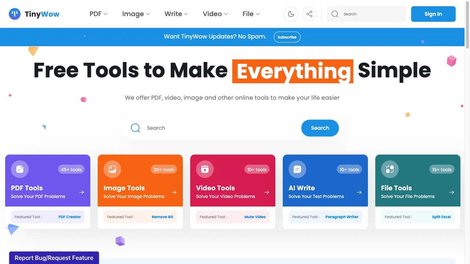Click the 15+ tools badge
470x264 pixels.
coord(442,169)
